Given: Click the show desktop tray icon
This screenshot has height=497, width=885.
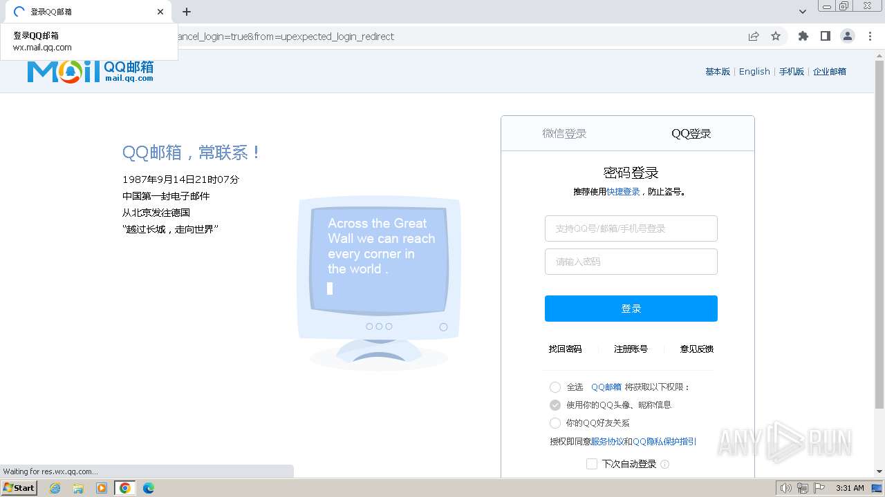Looking at the screenshot, I should click(876, 488).
